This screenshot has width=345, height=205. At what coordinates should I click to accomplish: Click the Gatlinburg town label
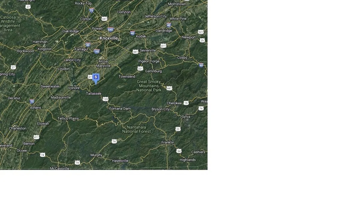click(153, 71)
